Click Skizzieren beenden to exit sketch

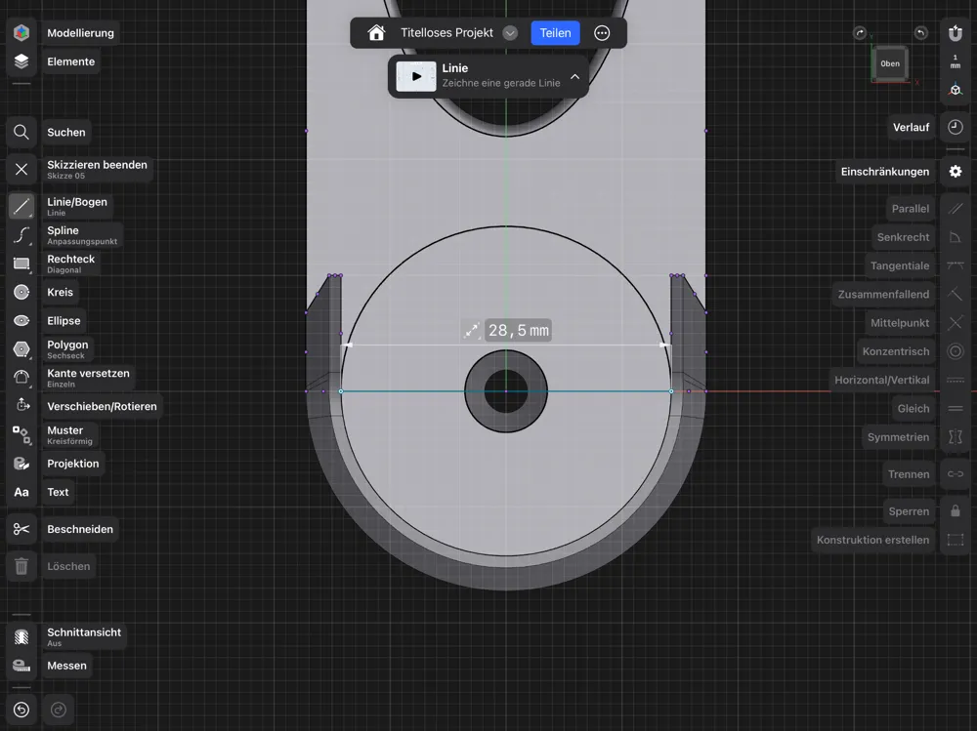pyautogui.click(x=21, y=169)
